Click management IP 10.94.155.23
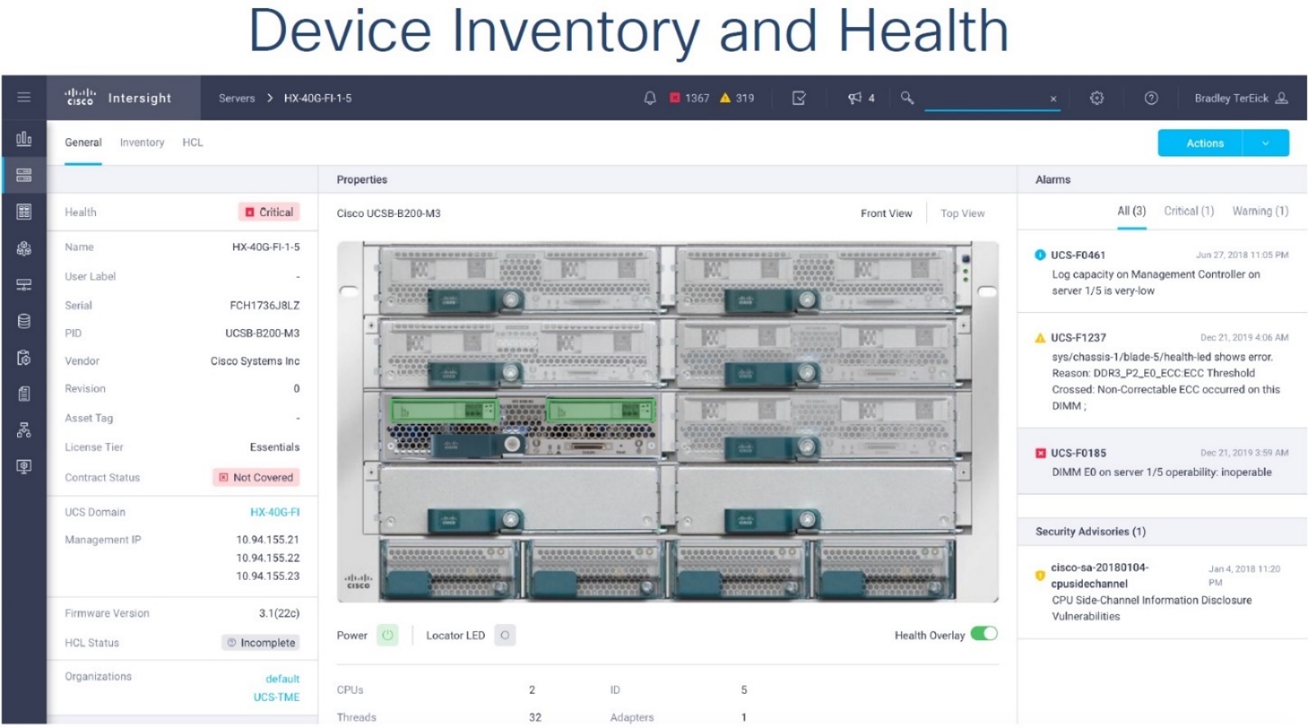 (268, 576)
